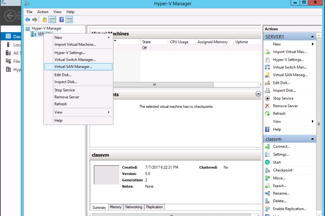Click the green Refresh icon in Actions
Image resolution: width=325 pixels, height=216 pixels.
(267, 113)
